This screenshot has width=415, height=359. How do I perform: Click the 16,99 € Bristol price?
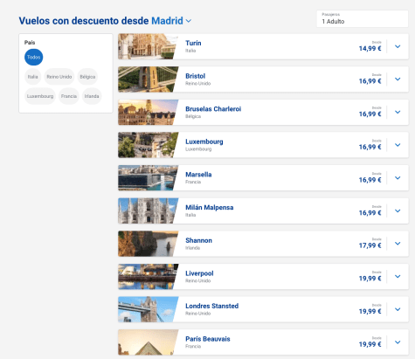[370, 81]
